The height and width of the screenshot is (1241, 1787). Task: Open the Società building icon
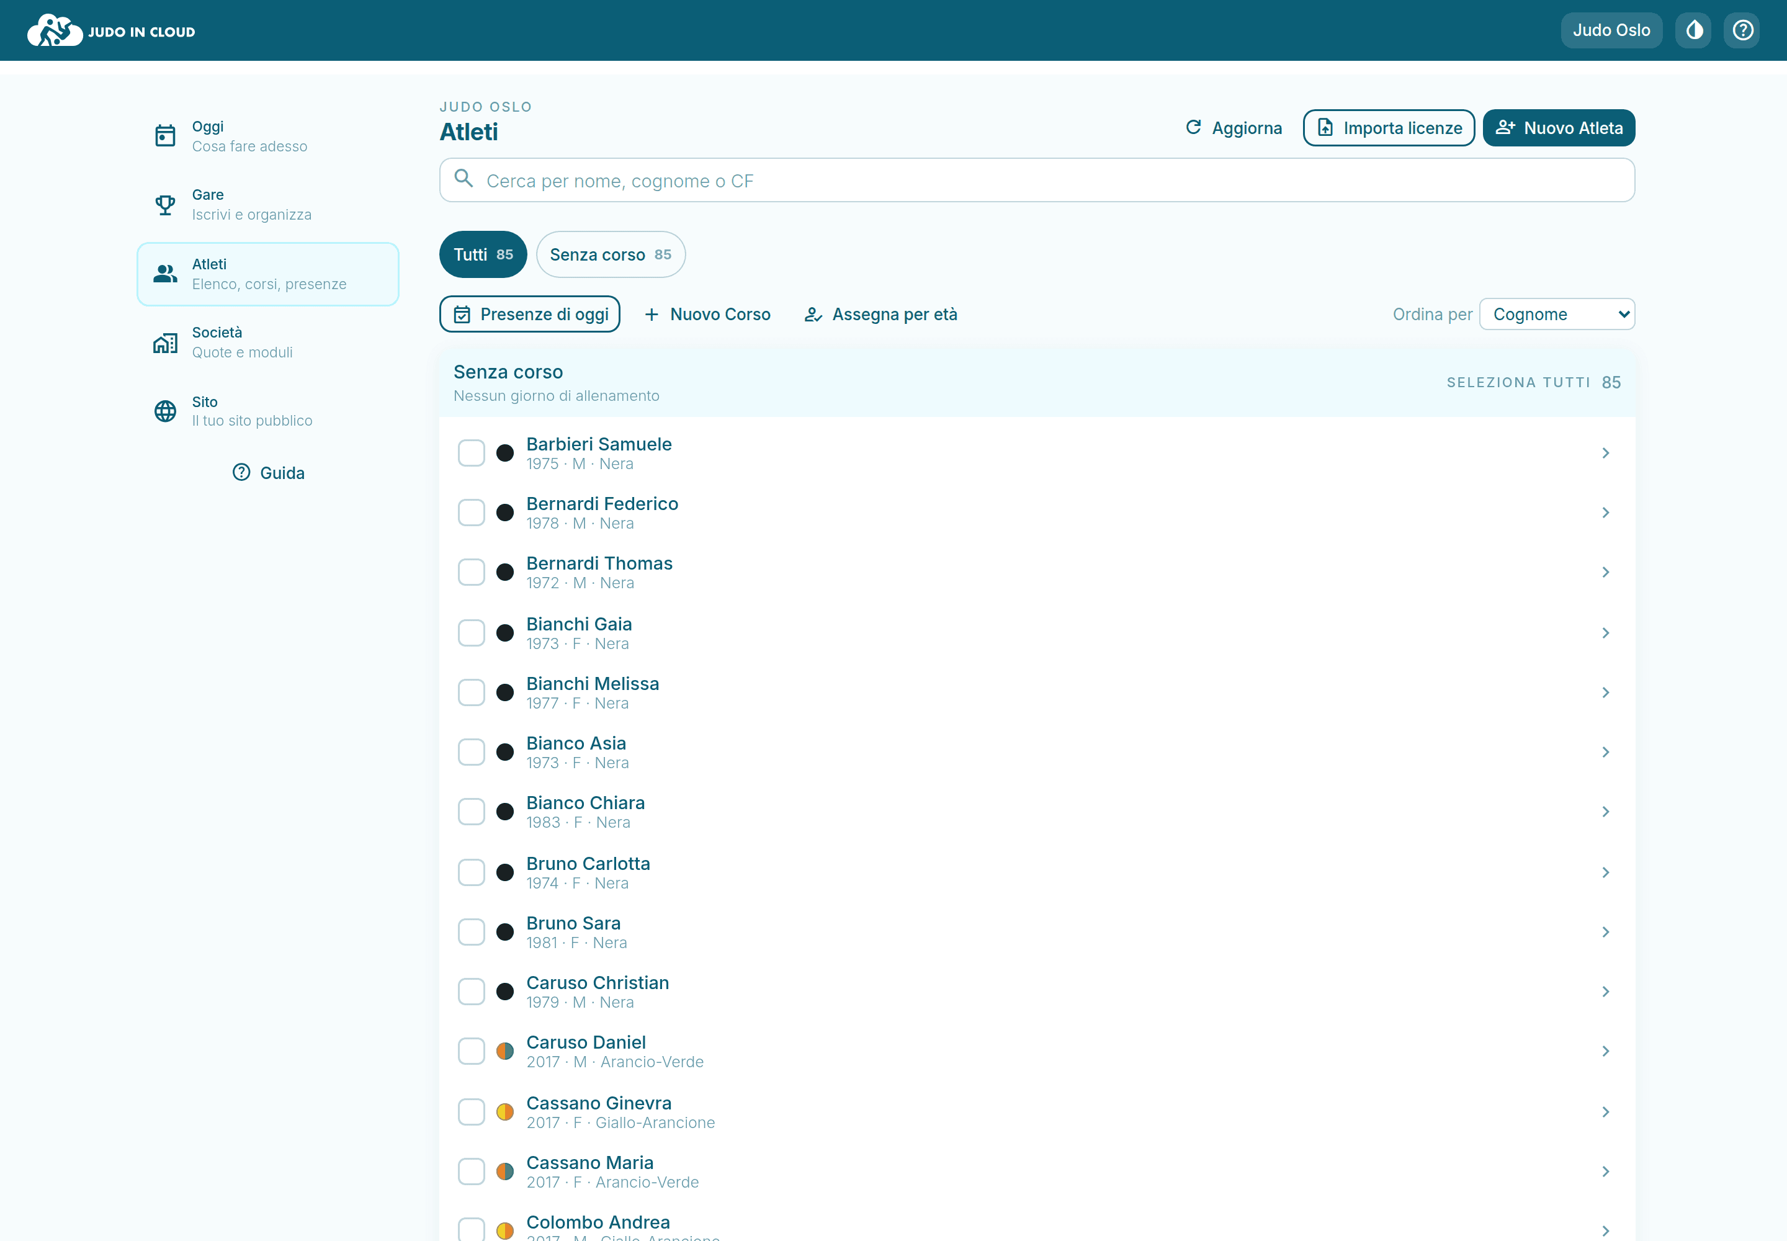tap(165, 342)
